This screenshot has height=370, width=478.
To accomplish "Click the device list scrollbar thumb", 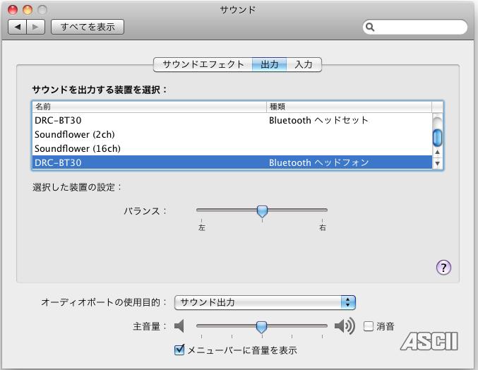I will [x=438, y=138].
